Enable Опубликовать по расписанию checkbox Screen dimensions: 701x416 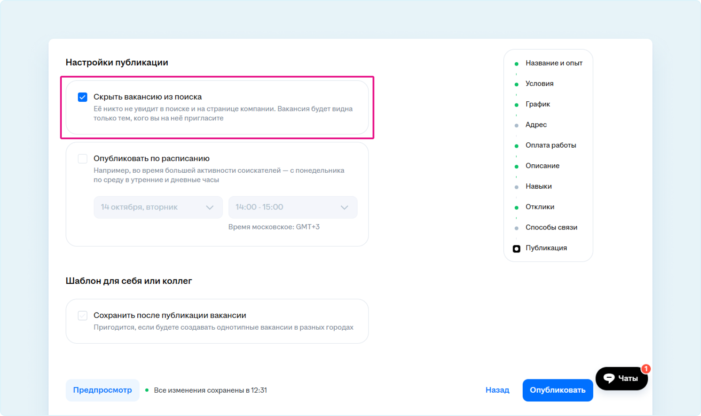coord(83,159)
